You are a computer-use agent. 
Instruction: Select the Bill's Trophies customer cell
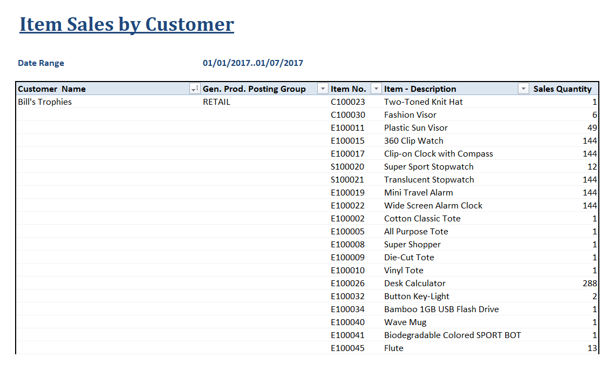45,102
